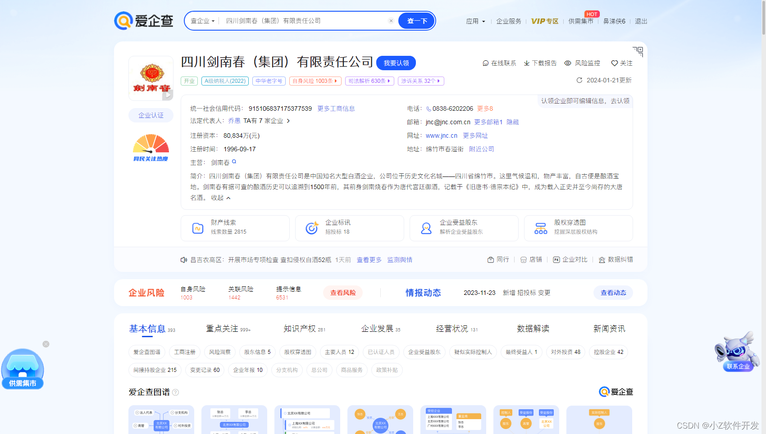Expand the 司法解析 630条 tag
The image size is (766, 434).
point(369,81)
